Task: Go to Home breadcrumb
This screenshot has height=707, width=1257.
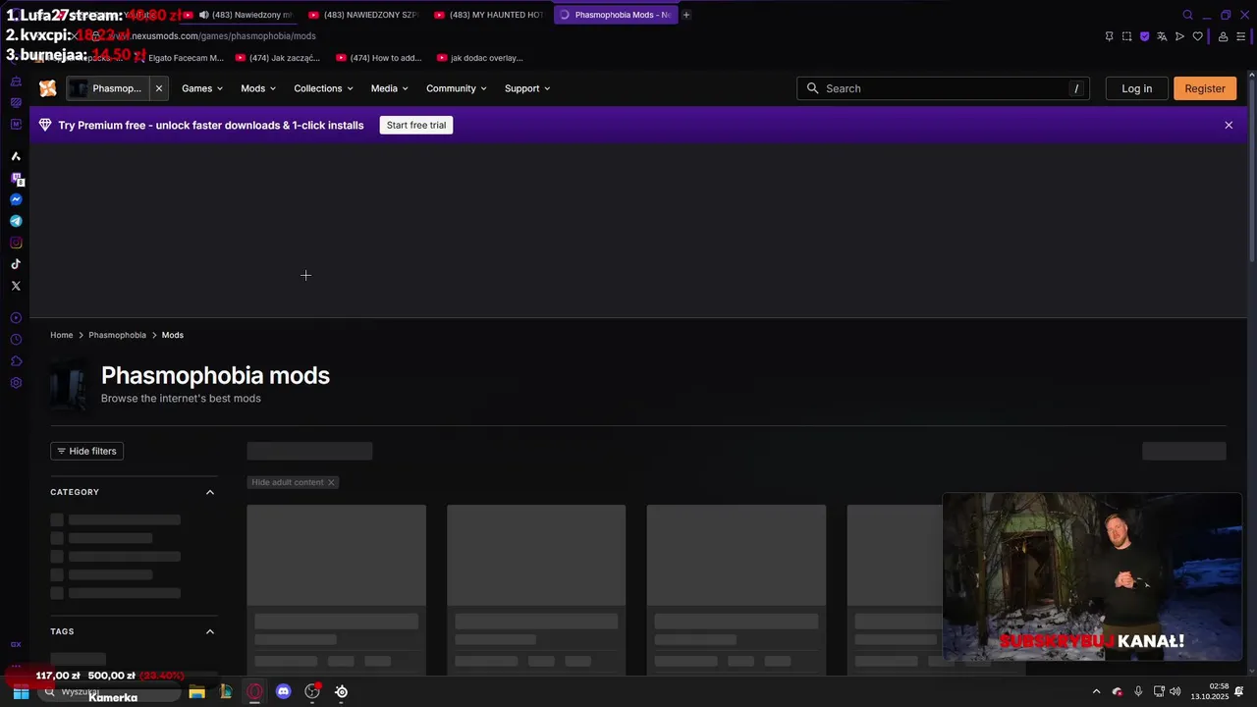Action: (x=62, y=335)
